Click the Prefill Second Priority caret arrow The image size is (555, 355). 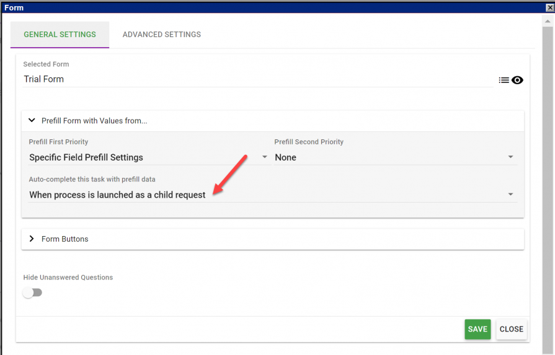pos(510,157)
